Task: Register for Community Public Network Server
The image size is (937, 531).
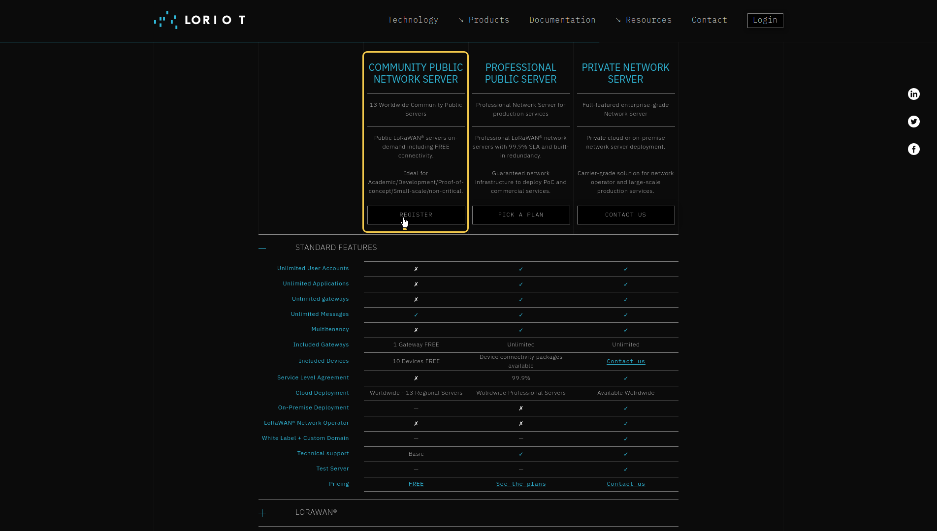Action: click(x=416, y=215)
